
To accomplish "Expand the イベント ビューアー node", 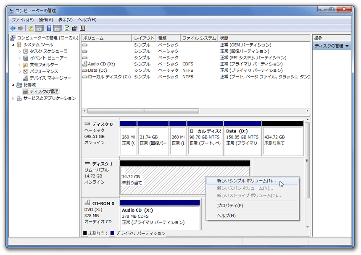I will 20,58.
